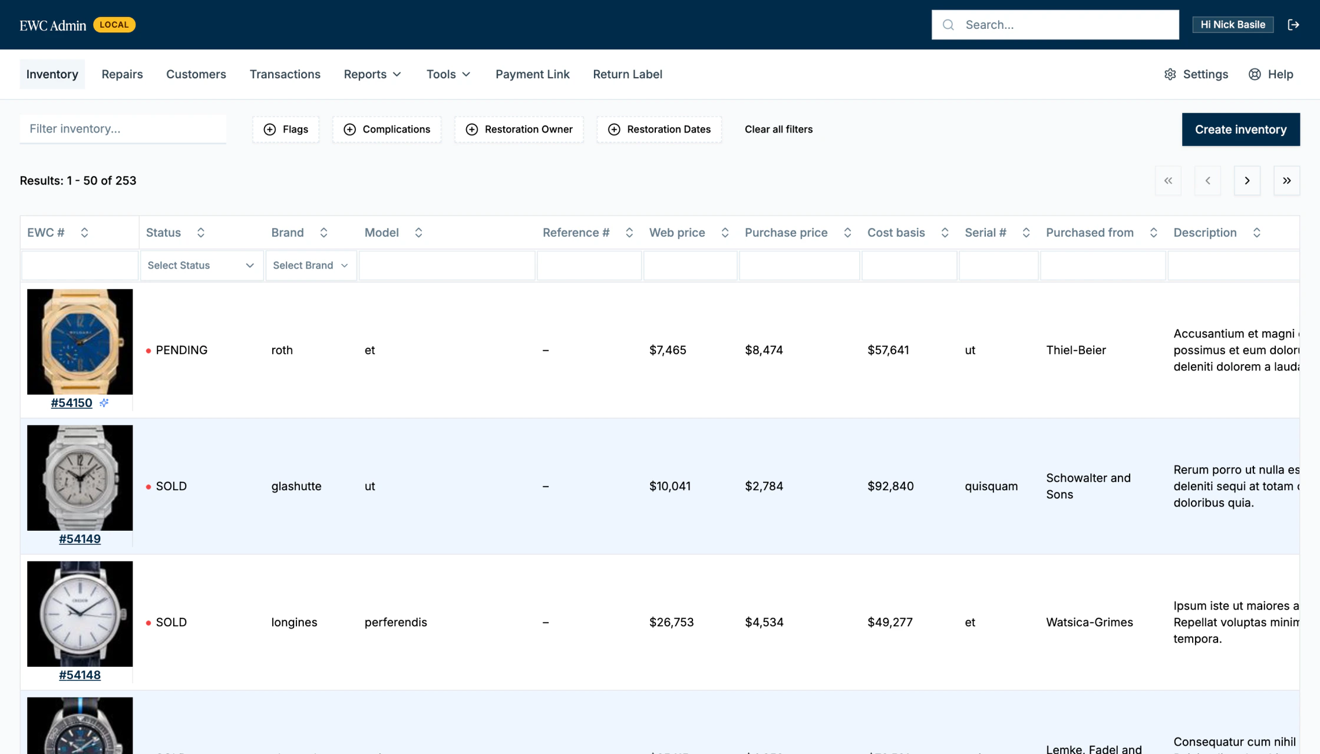Click the Model column filter input

[447, 266]
